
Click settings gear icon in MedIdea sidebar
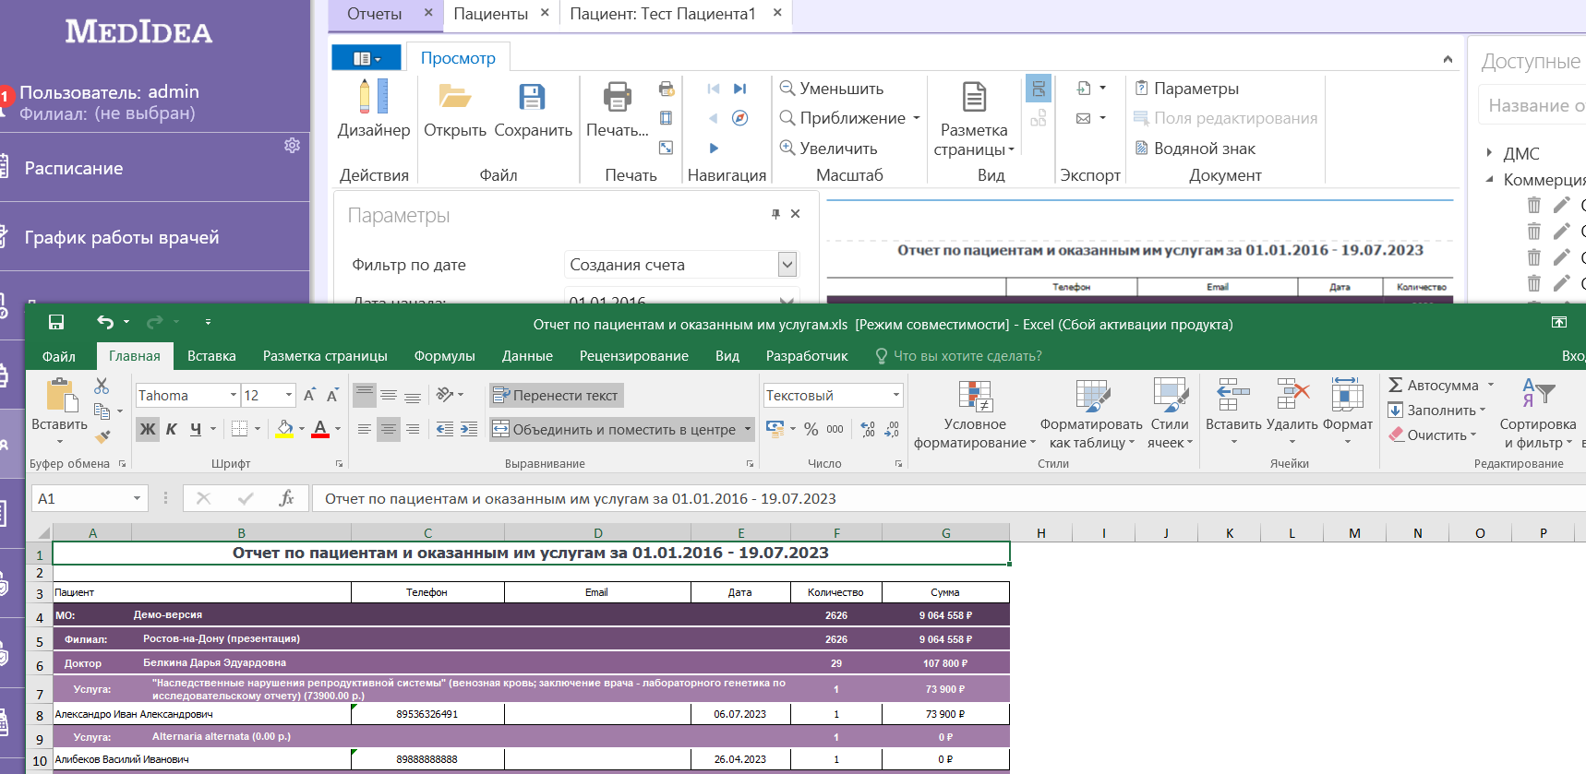coord(292,145)
